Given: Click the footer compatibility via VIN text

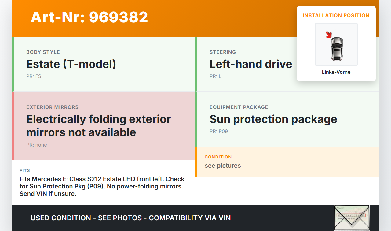Looking at the screenshot, I should (x=131, y=218).
